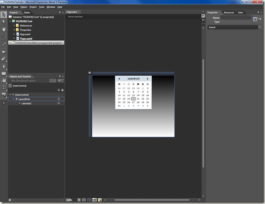265x204 pixels.
Task: Switch to the Events view icon
Action: pos(260,19)
